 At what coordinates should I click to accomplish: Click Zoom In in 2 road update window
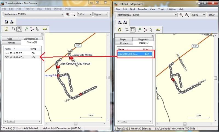point(68,14)
